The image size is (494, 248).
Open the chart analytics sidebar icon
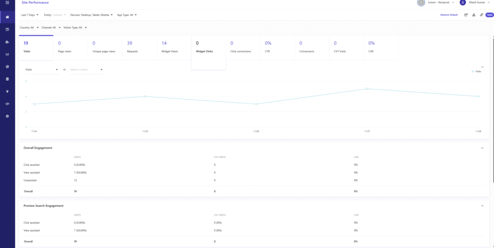point(7,54)
